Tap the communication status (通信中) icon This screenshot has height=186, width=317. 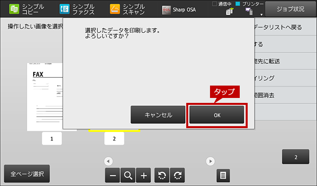[229, 11]
